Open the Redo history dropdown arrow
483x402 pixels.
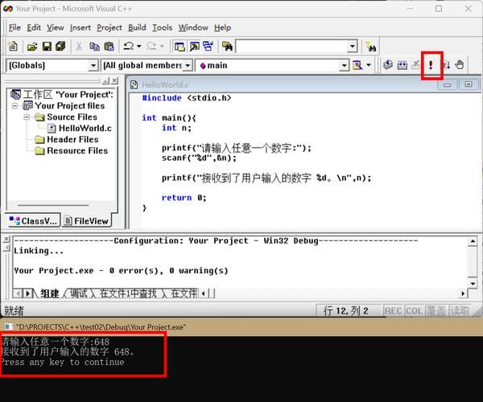[163, 47]
